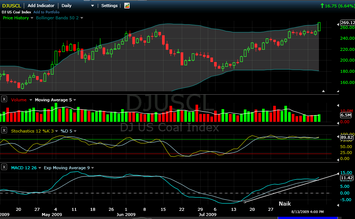Click the 11.42 MACD value label
Image resolution: width=355 pixels, height=219 pixels.
[347, 178]
